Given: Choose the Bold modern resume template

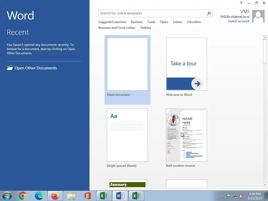Looking at the screenshot, I should [186, 135].
